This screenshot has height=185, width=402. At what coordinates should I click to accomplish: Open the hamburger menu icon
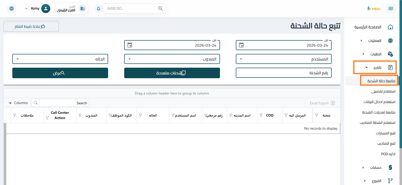[x=390, y=9]
